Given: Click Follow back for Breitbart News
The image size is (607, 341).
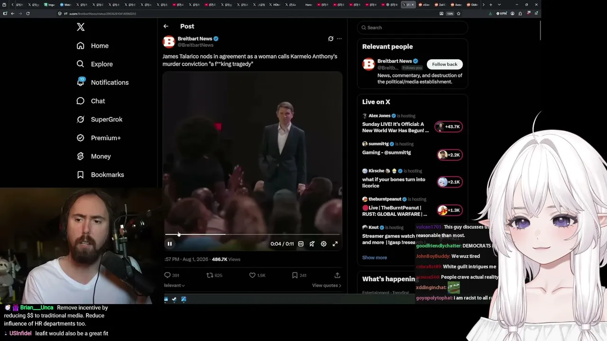Looking at the screenshot, I should [444, 64].
